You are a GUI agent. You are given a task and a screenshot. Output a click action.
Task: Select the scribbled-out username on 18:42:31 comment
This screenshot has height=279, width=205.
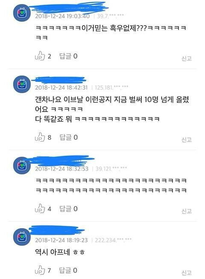(x=59, y=80)
